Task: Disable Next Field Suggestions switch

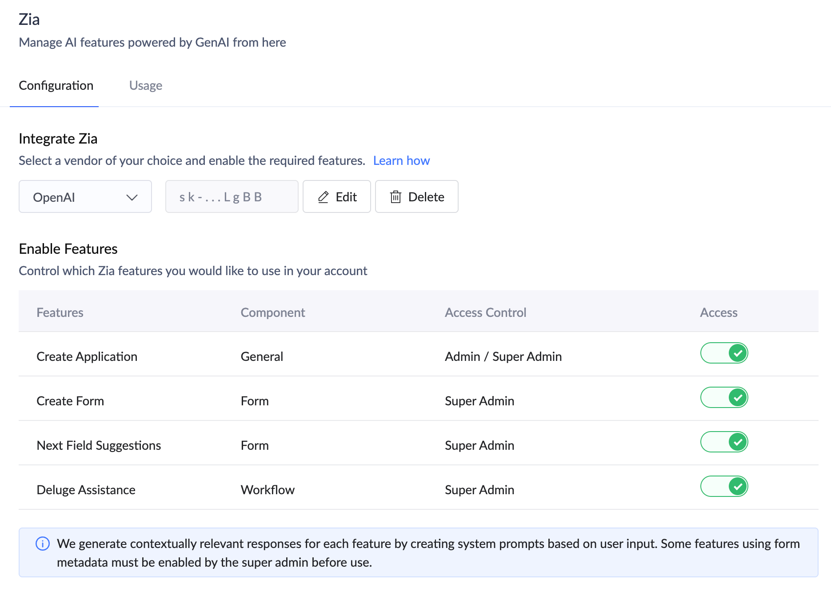Action: pos(724,442)
